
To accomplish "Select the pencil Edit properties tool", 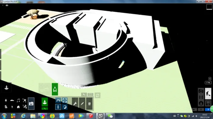I will (82, 104).
